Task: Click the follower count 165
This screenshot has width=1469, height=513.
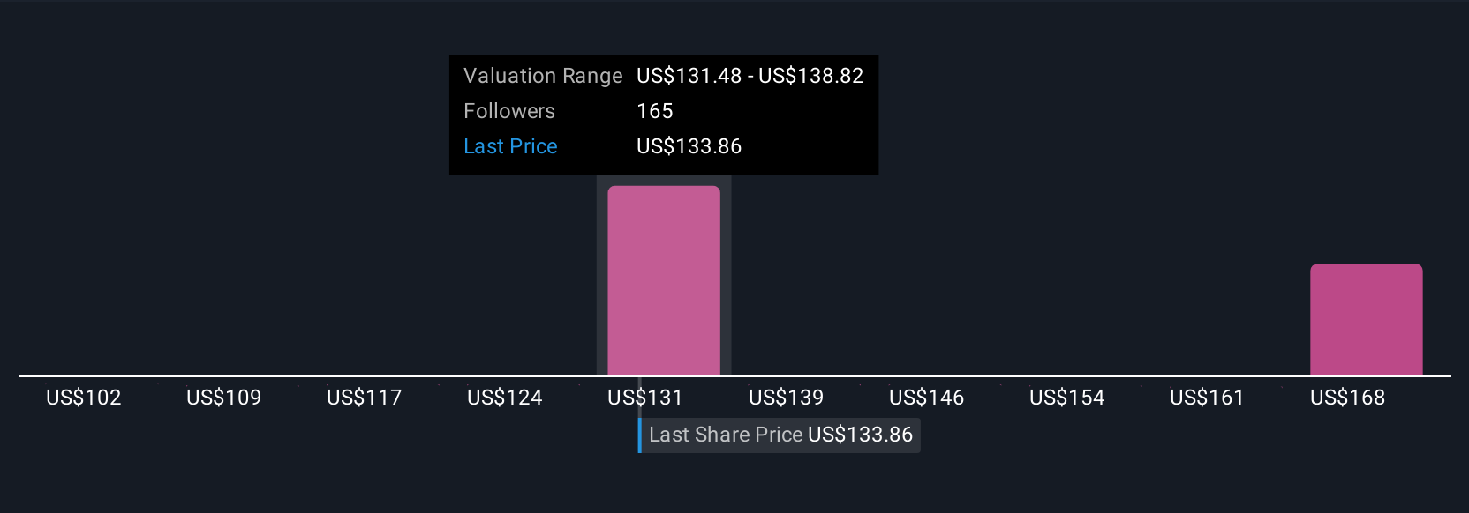Action: 655,111
